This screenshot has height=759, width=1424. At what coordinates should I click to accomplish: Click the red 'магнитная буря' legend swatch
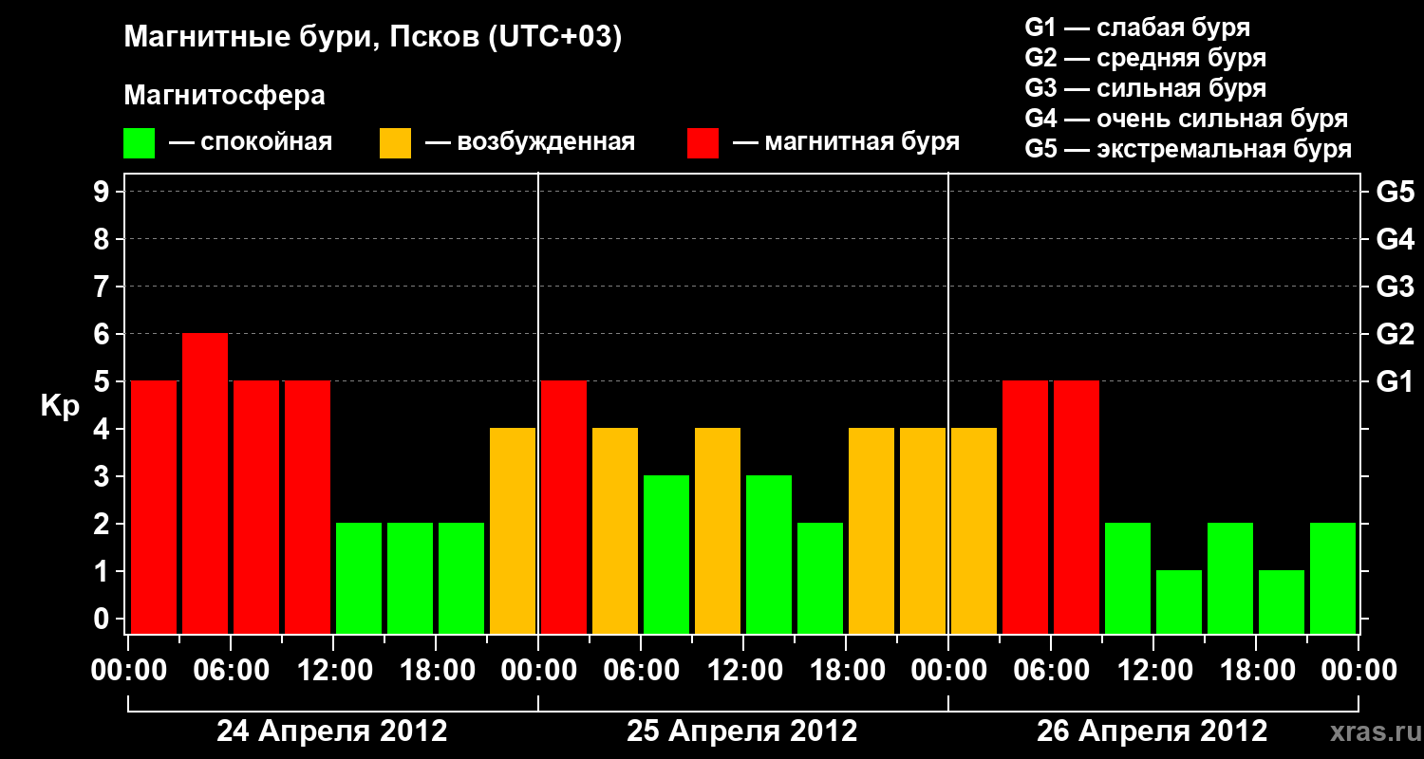[x=703, y=143]
